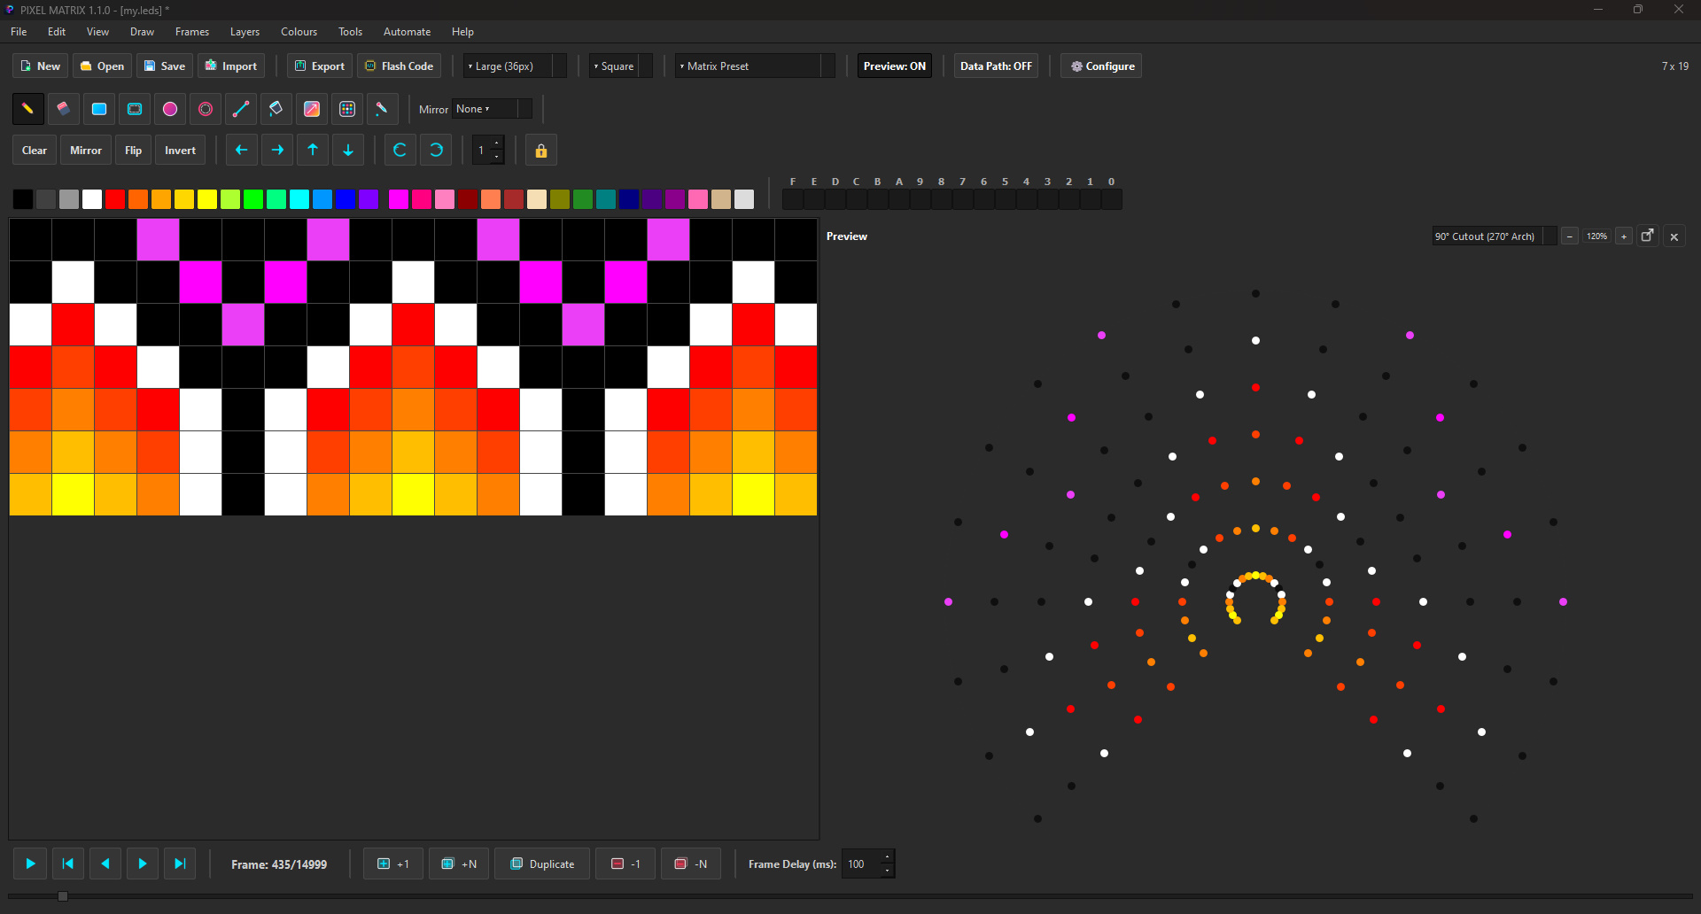Shift matrix right with right arrow
Screen dimensions: 1701x914
(277, 151)
